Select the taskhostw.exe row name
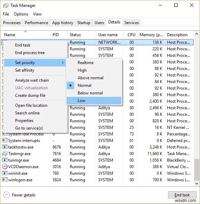The image size is (200, 204). click(x=21, y=147)
